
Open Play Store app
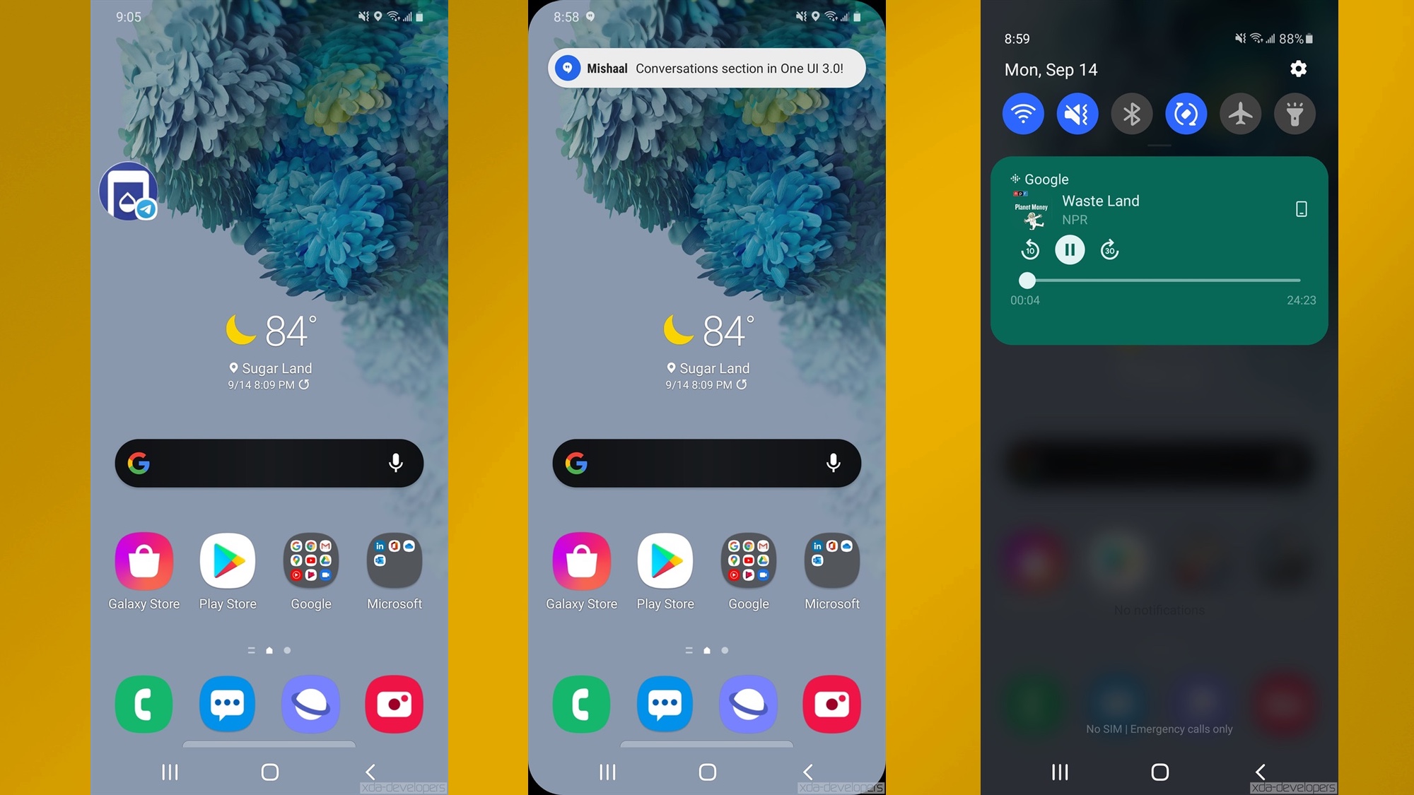[x=227, y=561]
